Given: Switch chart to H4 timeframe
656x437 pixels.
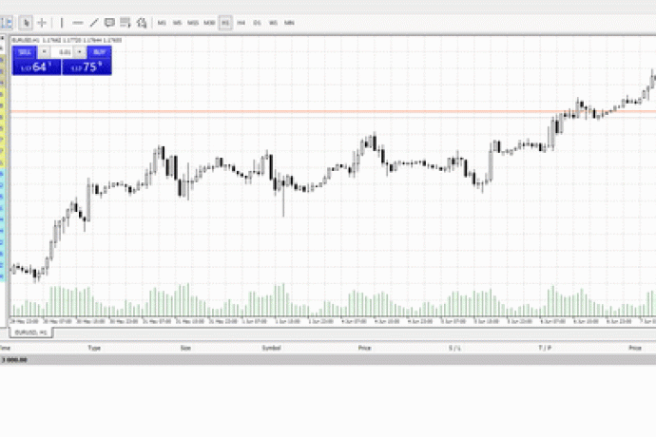Looking at the screenshot, I should click(241, 23).
